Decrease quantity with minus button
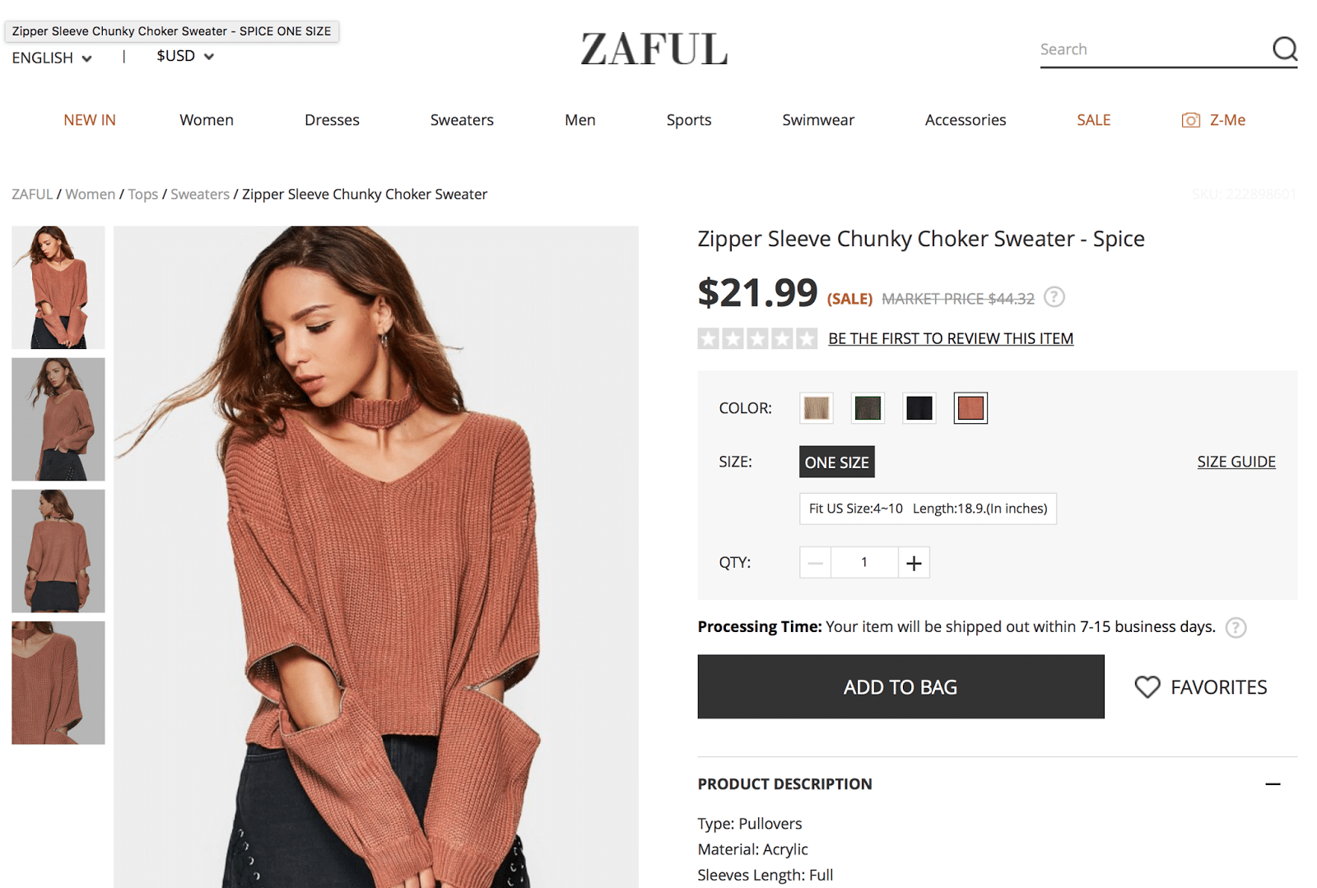 (815, 563)
